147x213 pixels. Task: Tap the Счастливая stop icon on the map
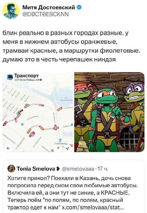tap(60, 140)
